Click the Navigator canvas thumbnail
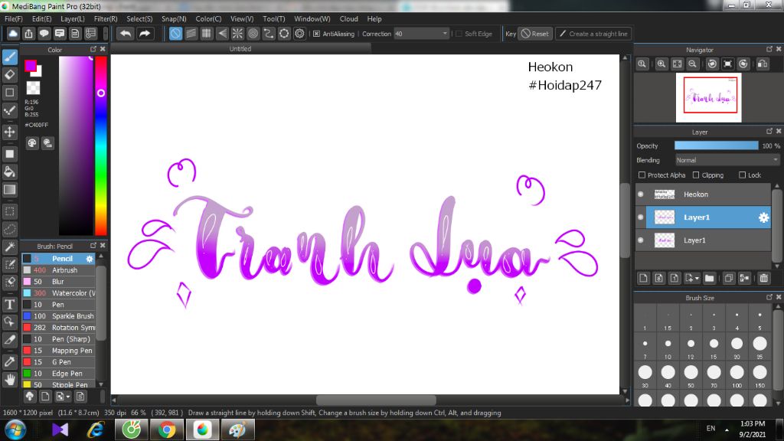 click(708, 97)
